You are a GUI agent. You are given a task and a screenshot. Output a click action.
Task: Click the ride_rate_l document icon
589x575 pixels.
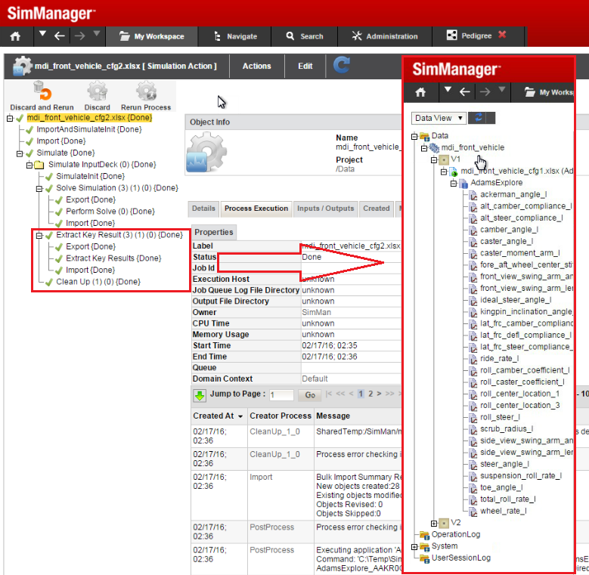click(x=473, y=359)
